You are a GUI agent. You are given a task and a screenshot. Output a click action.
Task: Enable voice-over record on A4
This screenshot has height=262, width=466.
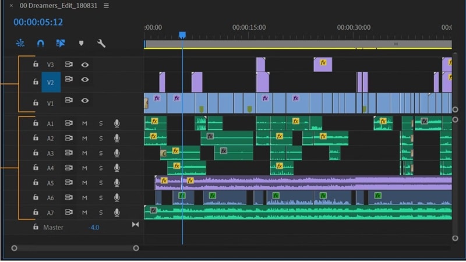click(117, 168)
